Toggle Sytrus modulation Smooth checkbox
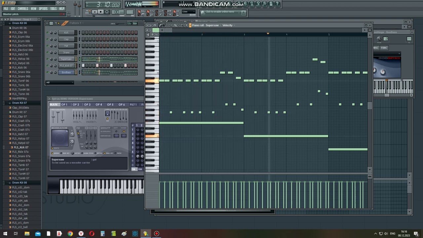The width and height of the screenshot is (423, 238). [52, 148]
